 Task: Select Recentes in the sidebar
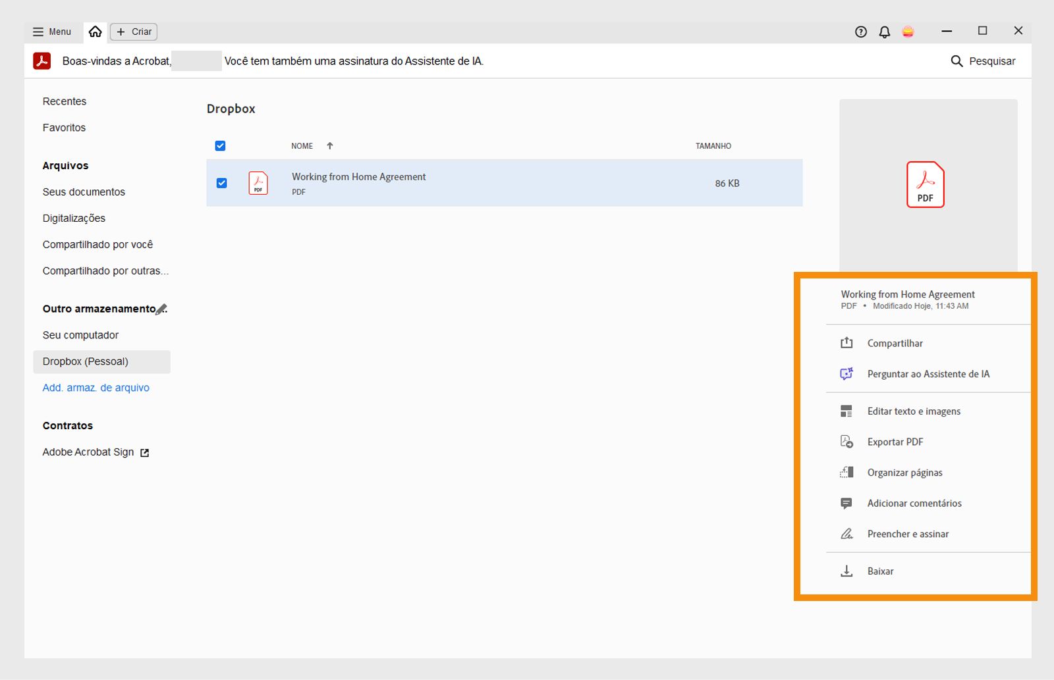tap(65, 101)
